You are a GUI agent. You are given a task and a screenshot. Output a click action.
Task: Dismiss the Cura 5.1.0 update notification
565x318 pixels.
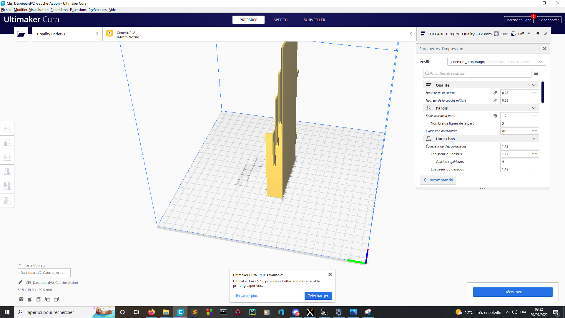330,274
